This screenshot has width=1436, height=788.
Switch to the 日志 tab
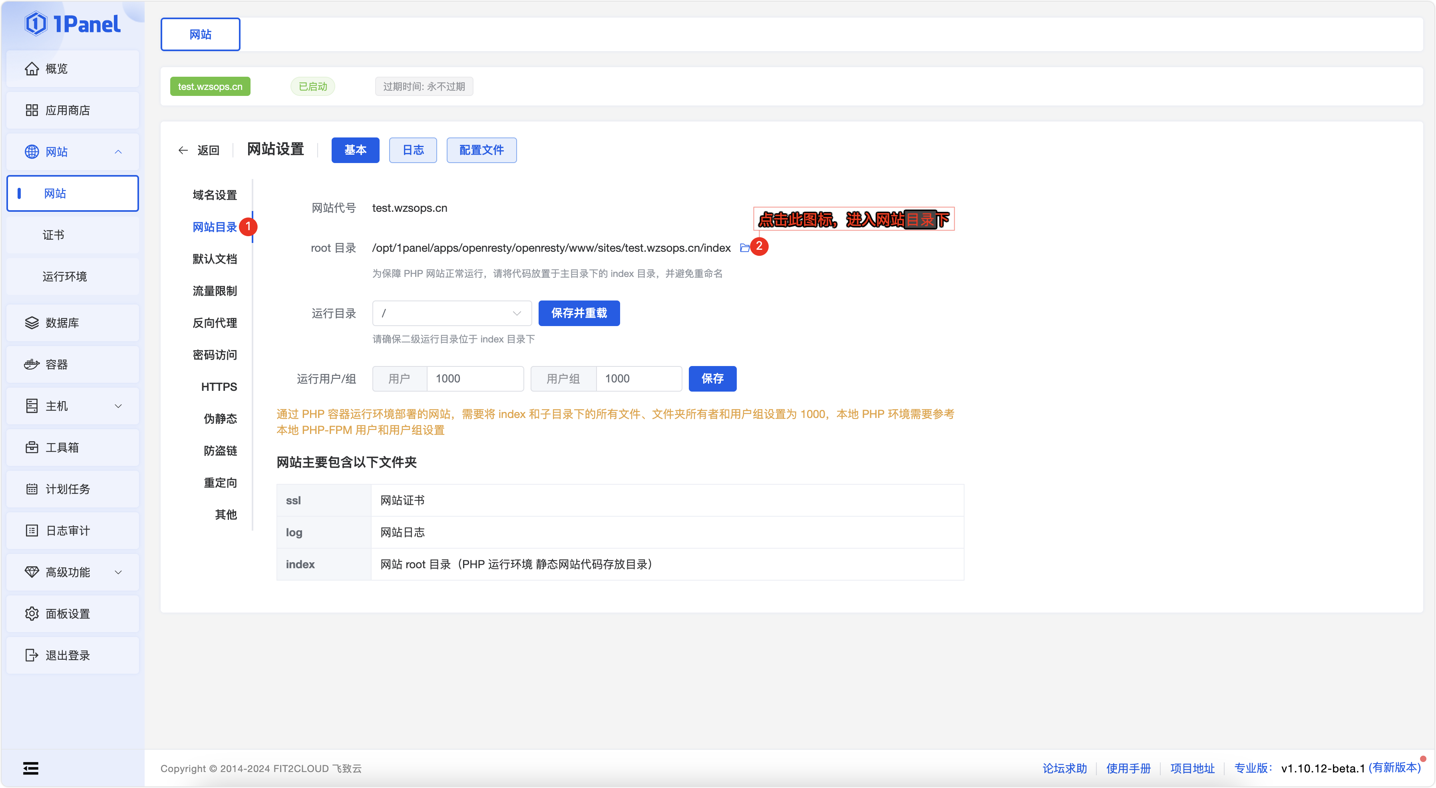tap(412, 150)
